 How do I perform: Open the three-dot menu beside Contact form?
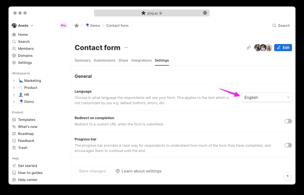pos(126,48)
